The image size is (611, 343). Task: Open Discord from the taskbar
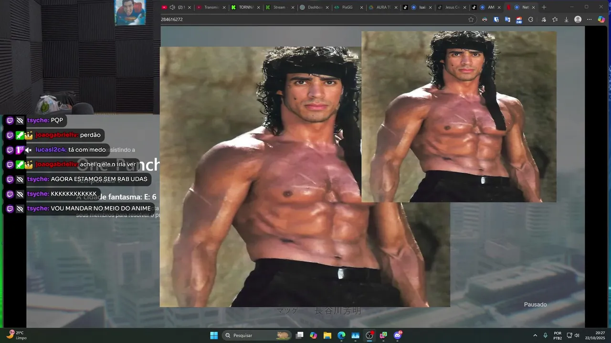[x=398, y=335]
